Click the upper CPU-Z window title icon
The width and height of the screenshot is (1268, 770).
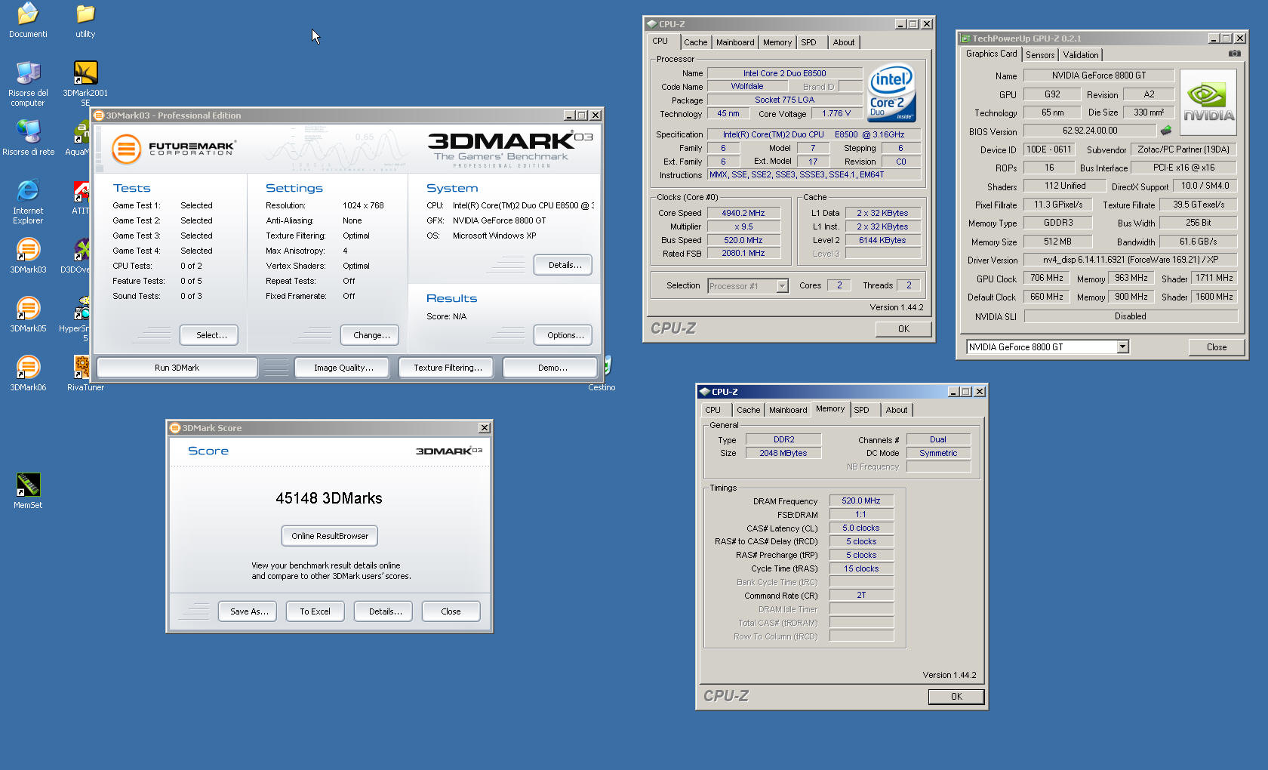(651, 24)
